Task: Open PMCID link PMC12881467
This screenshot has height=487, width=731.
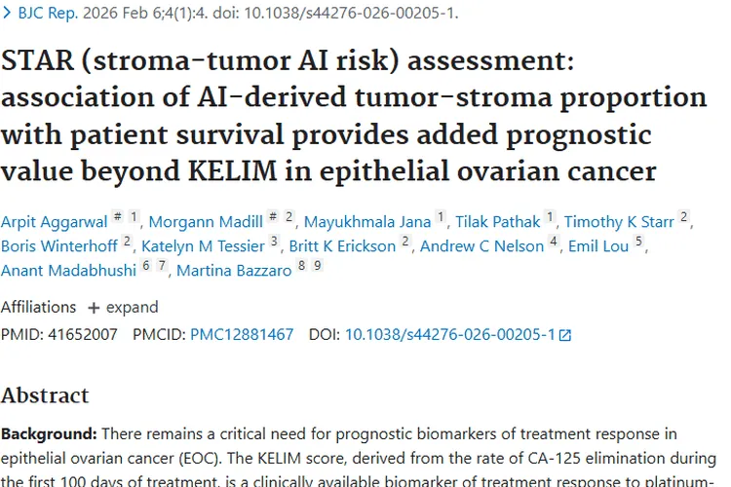Action: click(x=242, y=334)
